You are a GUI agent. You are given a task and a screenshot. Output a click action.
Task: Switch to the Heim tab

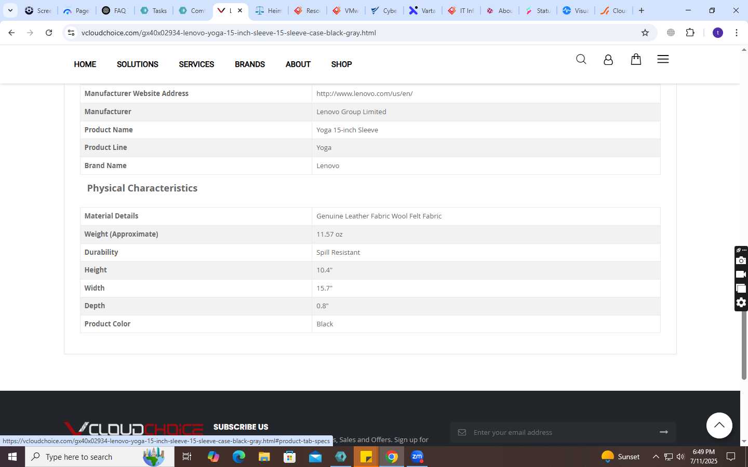[269, 10]
